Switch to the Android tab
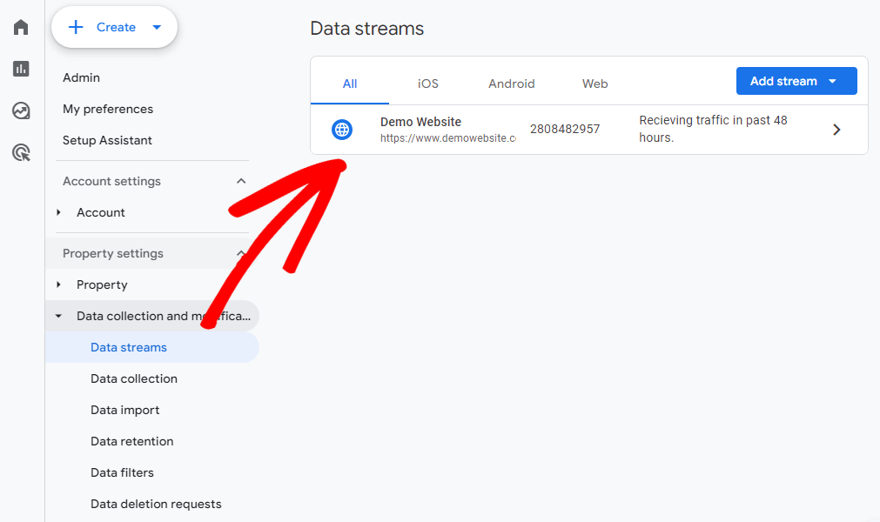Viewport: 880px width, 522px height. [511, 84]
